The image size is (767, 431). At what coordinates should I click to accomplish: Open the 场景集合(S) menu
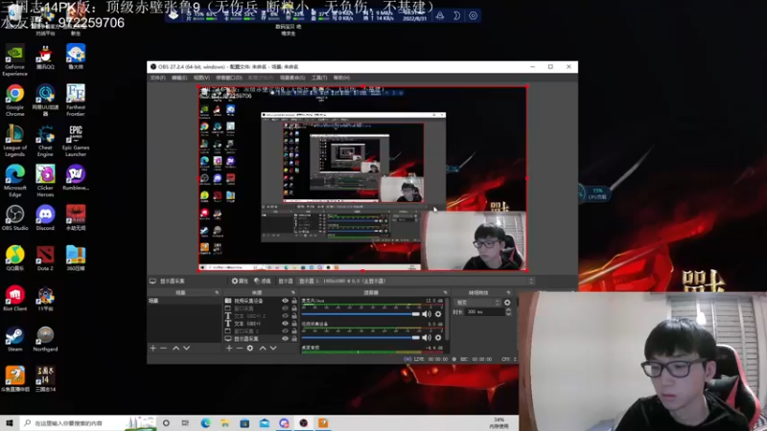tap(292, 78)
